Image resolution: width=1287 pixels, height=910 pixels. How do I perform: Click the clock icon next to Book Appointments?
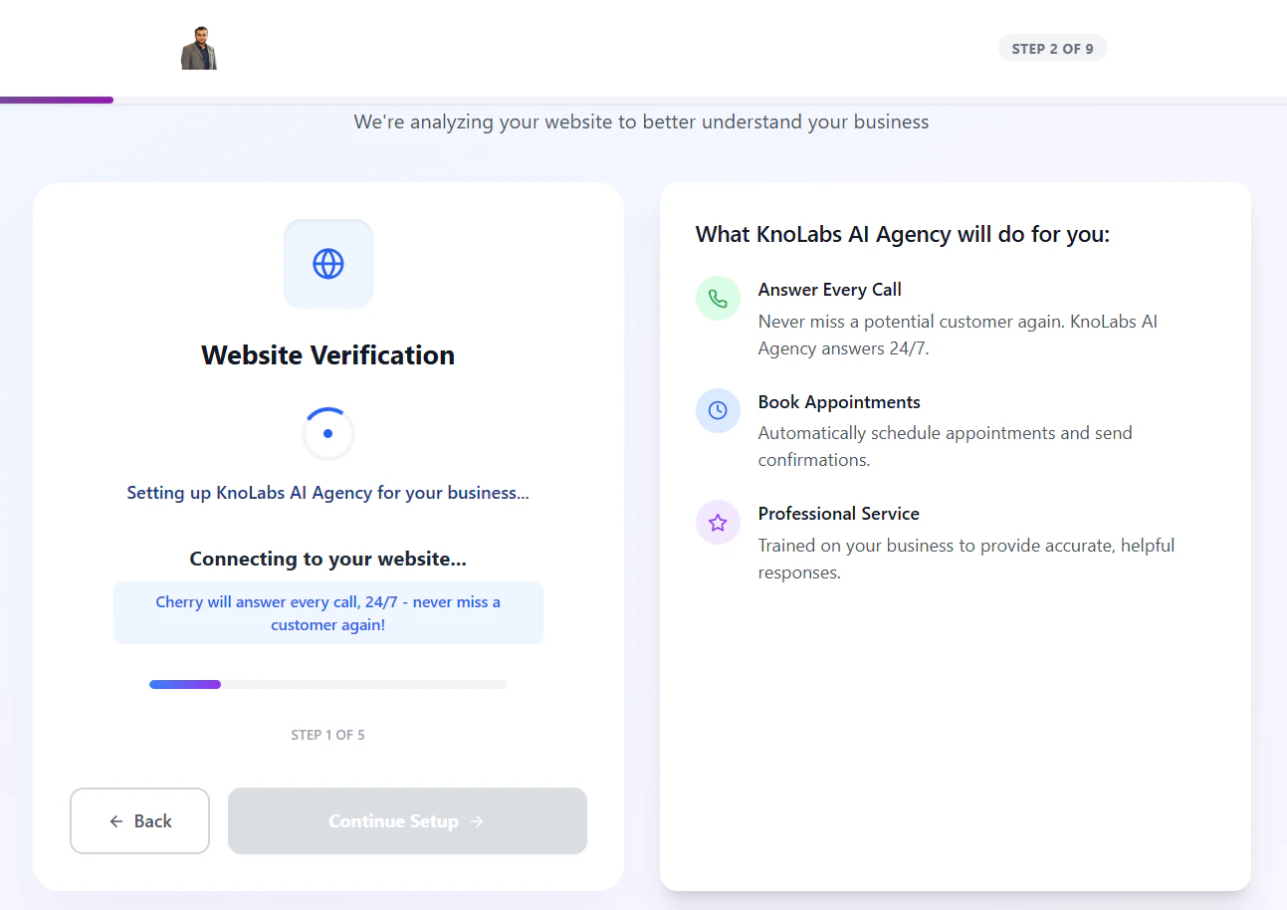(718, 410)
